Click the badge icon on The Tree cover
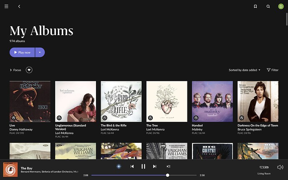The image size is (288, 180). pyautogui.click(x=150, y=118)
